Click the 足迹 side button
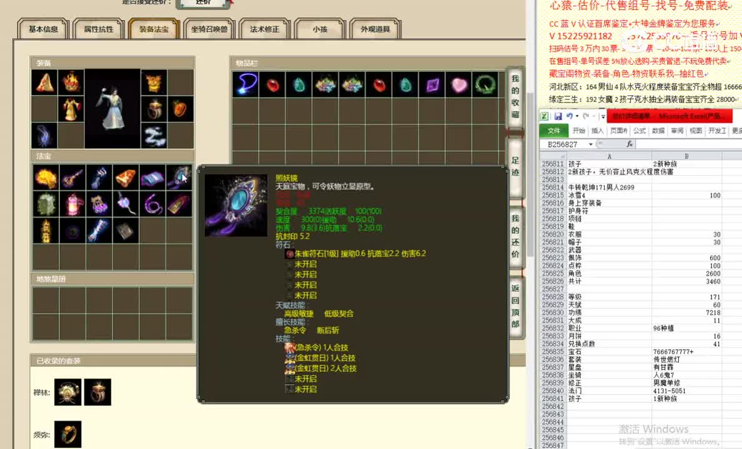The height and width of the screenshot is (449, 742). [515, 167]
